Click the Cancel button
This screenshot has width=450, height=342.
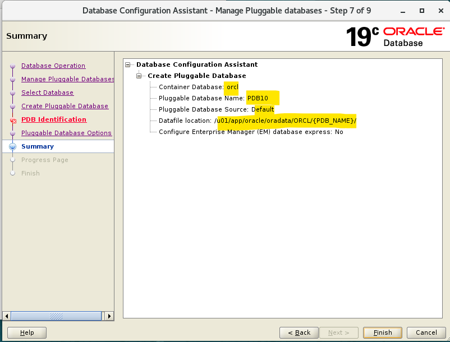coord(426,332)
